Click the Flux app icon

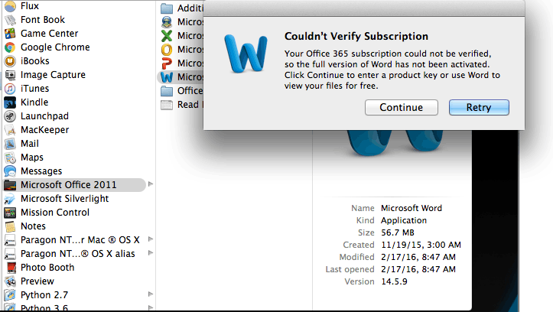tap(10, 6)
